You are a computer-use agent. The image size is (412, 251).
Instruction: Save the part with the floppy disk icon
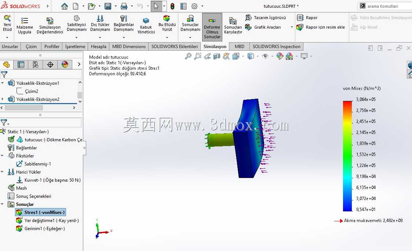coord(108,6)
